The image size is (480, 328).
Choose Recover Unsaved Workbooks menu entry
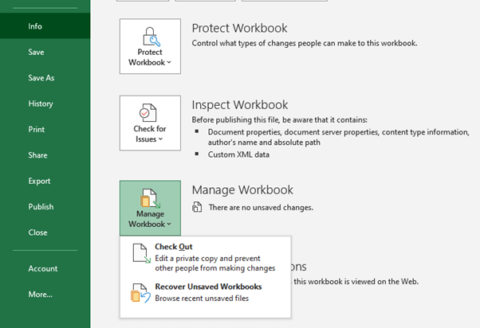coord(208,287)
